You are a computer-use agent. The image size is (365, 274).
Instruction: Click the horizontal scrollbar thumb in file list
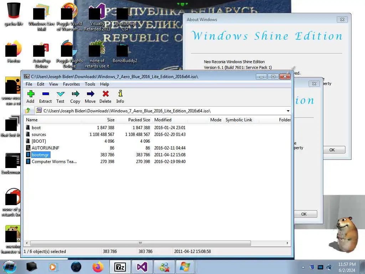[140, 243]
